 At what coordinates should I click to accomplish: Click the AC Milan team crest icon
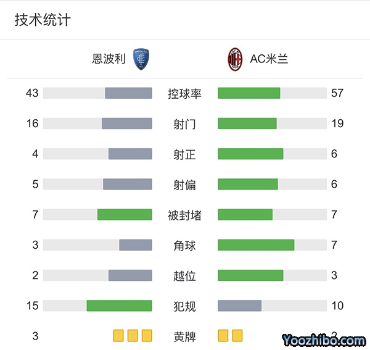[235, 59]
